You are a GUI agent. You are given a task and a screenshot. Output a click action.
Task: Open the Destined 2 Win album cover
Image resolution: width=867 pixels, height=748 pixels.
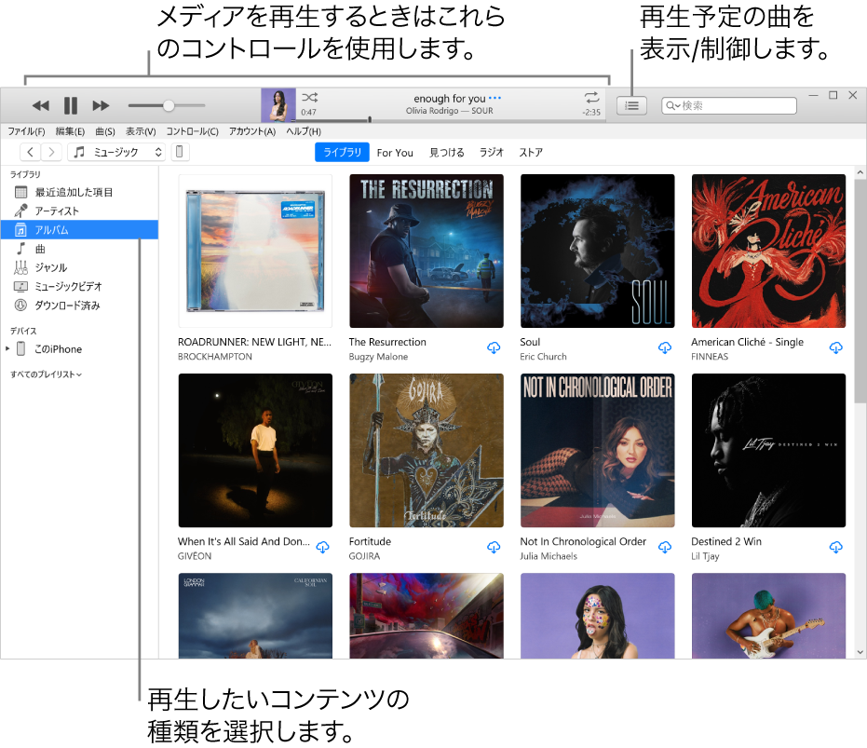click(x=768, y=450)
